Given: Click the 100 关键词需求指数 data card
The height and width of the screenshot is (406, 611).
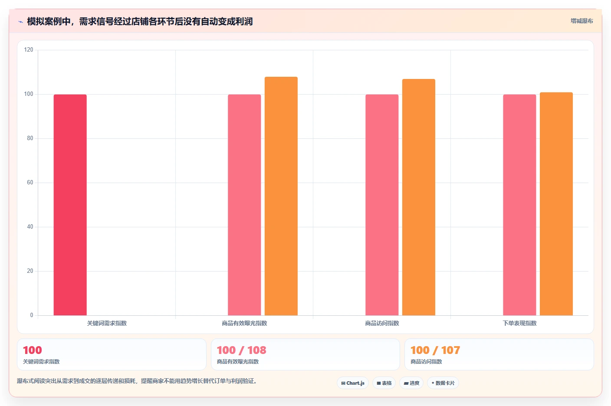Looking at the screenshot, I should [112, 354].
